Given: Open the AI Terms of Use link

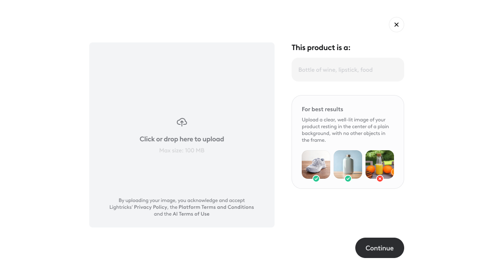Looking at the screenshot, I should 191,214.
